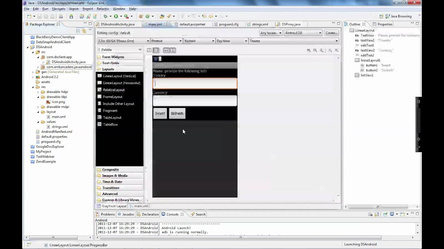Click the Open Type toolbar icon
This screenshot has height=249, width=444.
[162, 16]
